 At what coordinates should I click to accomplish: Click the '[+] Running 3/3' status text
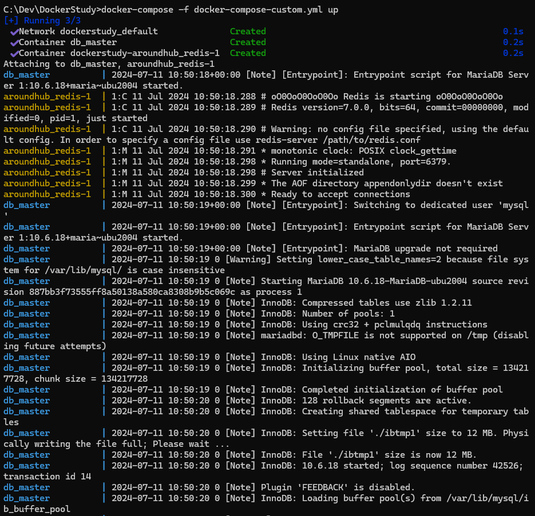pyautogui.click(x=42, y=21)
